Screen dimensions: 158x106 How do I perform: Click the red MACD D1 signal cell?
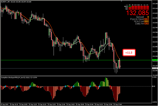tap(148, 6)
